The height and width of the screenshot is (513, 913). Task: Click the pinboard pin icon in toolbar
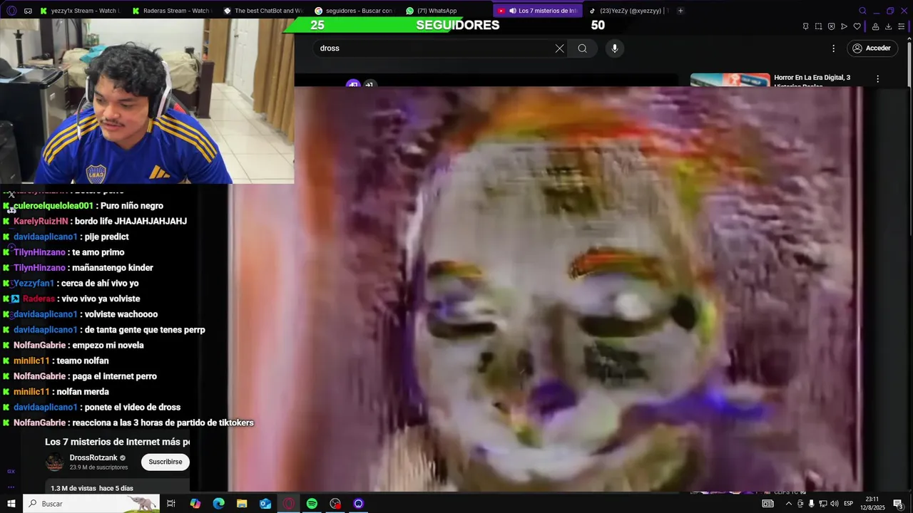tap(805, 26)
